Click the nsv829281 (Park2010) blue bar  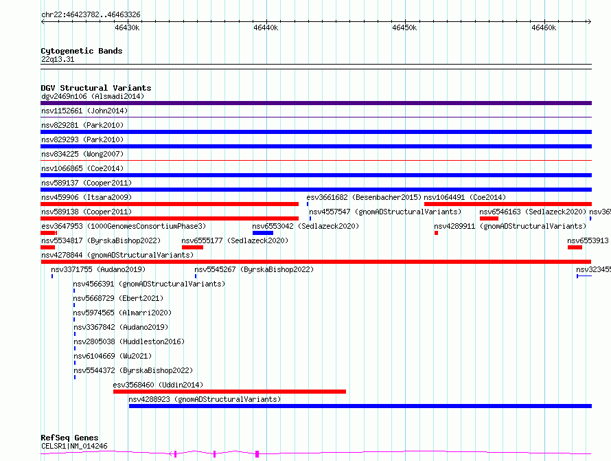coord(316,132)
